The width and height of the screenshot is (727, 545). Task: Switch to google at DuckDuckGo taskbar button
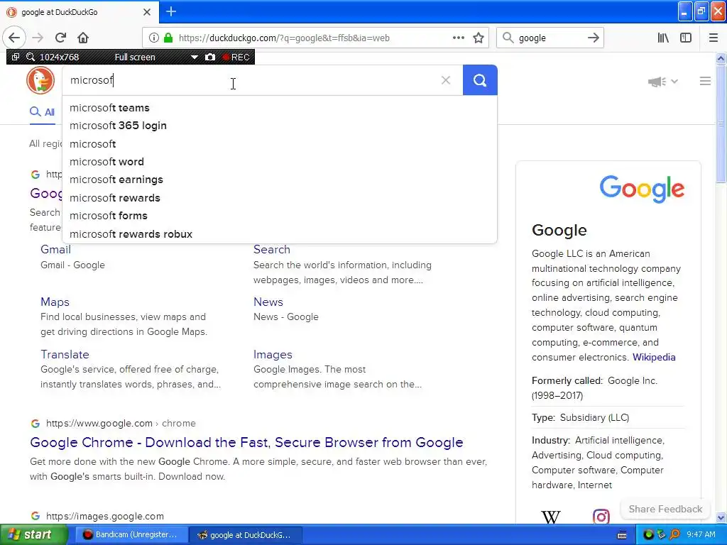(246, 535)
